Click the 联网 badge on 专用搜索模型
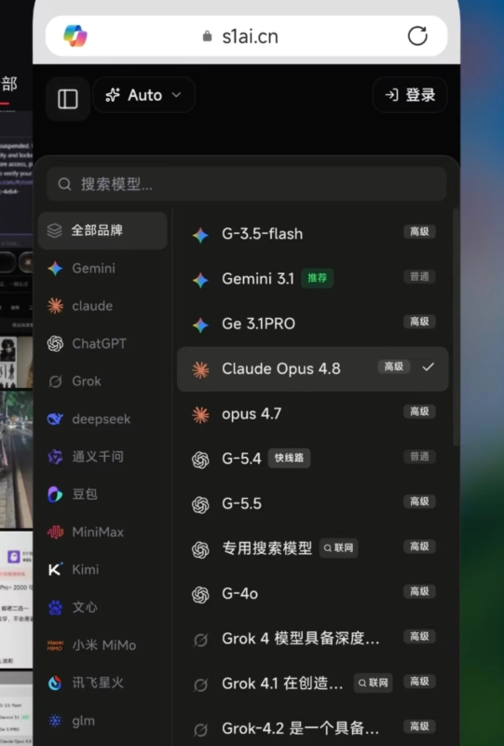 (338, 548)
